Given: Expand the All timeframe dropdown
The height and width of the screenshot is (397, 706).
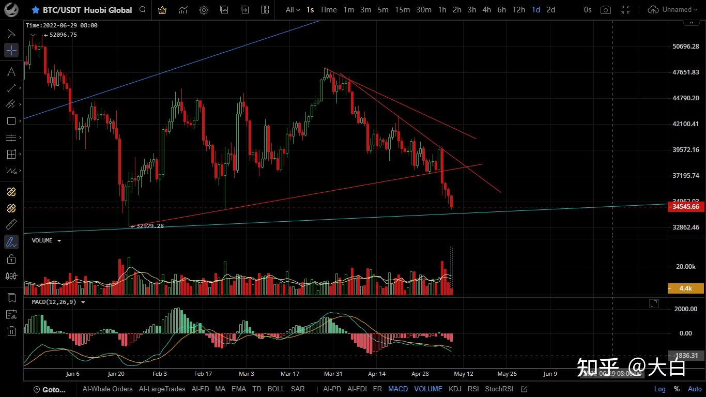Looking at the screenshot, I should click(292, 10).
